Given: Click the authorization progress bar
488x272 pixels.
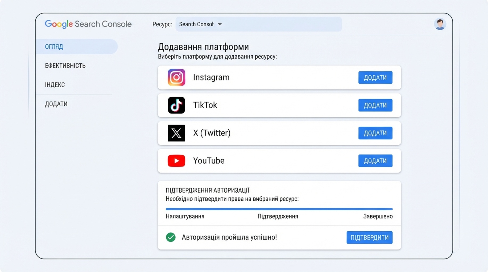Looking at the screenshot, I should 279,209.
